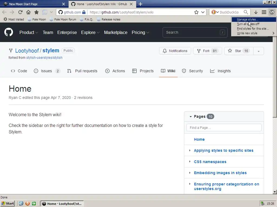Expand the Product navigation dropdown
Viewport: 277px width, 207px height.
pos(29,32)
